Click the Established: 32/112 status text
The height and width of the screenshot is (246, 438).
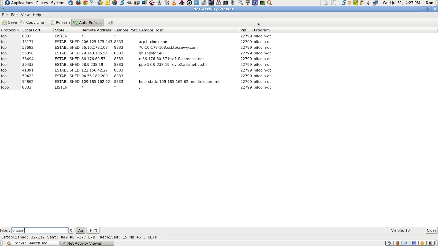click(23, 237)
